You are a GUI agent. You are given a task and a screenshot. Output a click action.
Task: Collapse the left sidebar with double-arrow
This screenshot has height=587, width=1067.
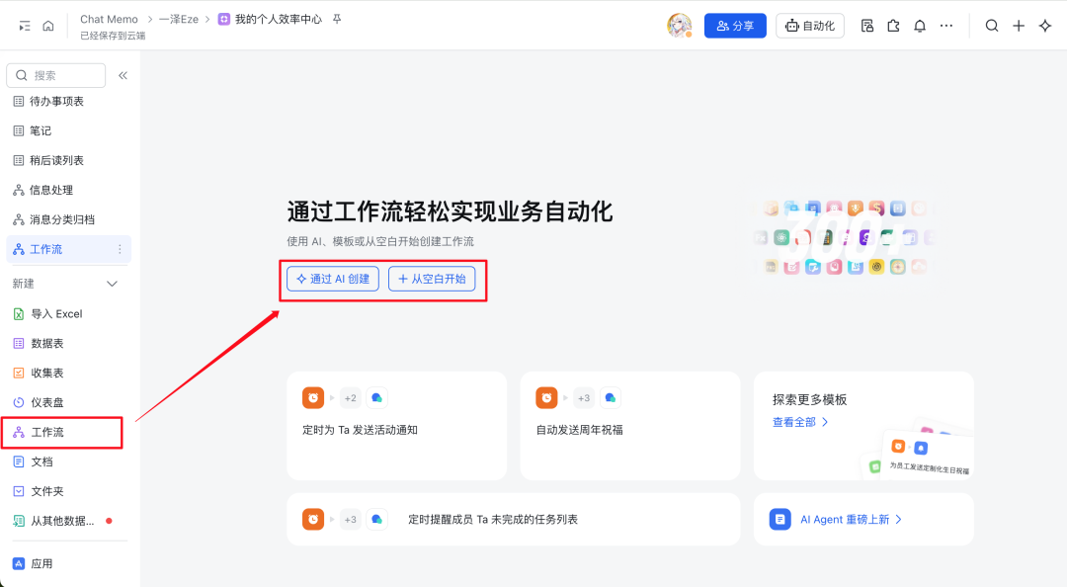[x=123, y=74]
